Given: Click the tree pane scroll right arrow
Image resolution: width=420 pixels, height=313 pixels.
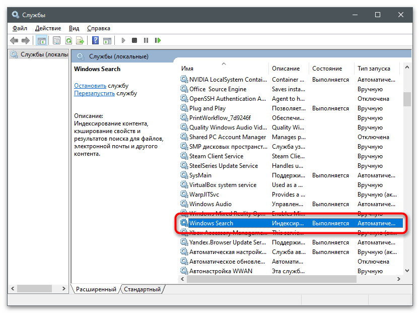Looking at the screenshot, I should pos(64,289).
